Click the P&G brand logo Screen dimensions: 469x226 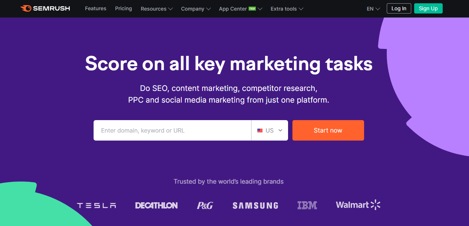point(205,206)
